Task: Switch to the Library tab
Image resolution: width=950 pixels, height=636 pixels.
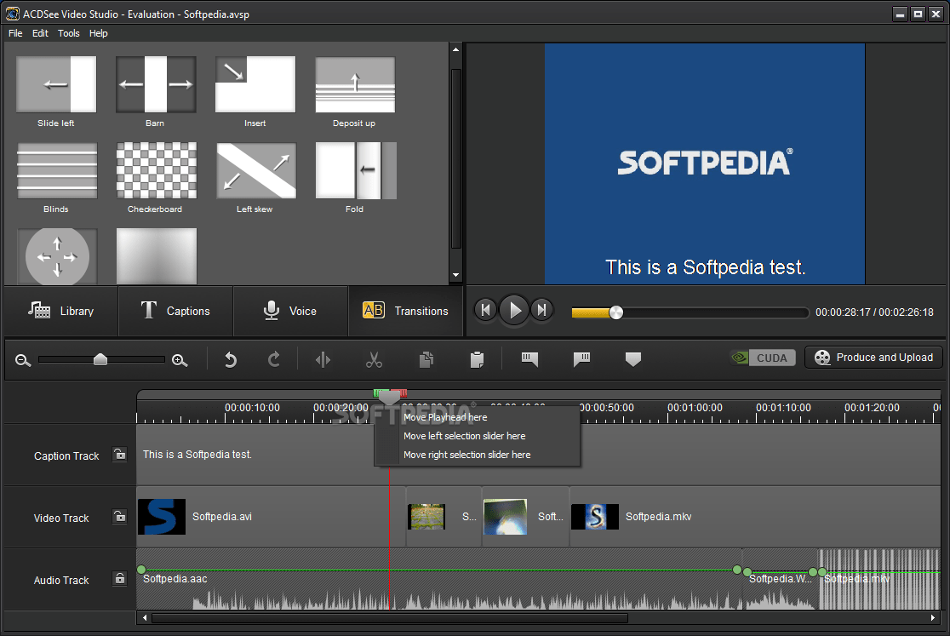Action: pyautogui.click(x=60, y=311)
